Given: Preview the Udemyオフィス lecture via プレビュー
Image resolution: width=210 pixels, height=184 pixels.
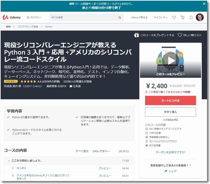Looking at the screenshot, I should (105, 175).
